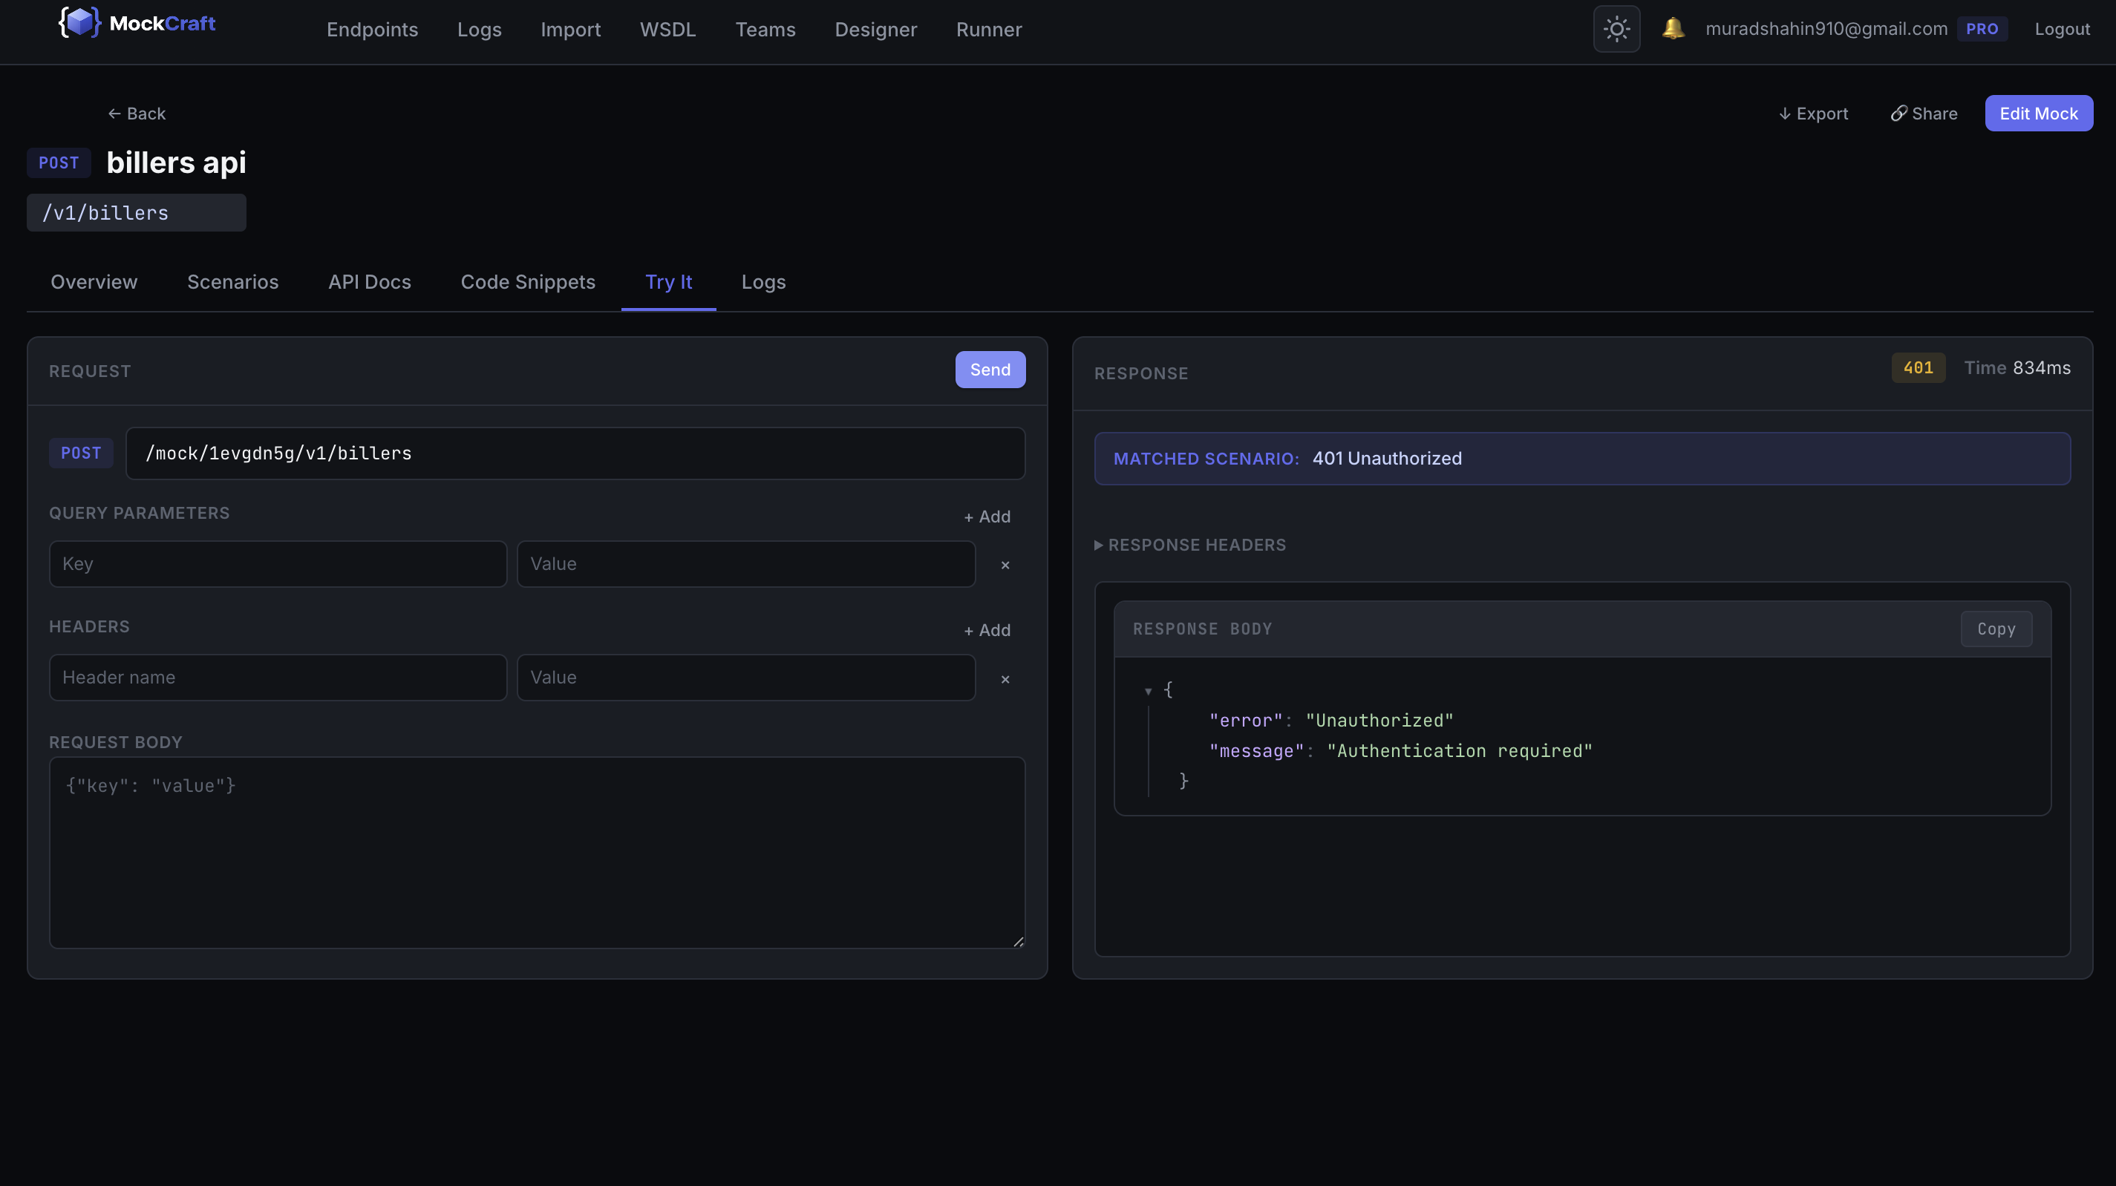The height and width of the screenshot is (1186, 2116).
Task: Click the Share link button
Action: point(1924,114)
